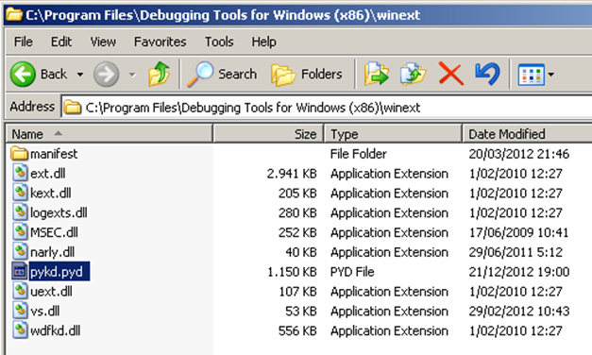
Task: Select the wdfkd.dll file icon
Action: point(20,330)
